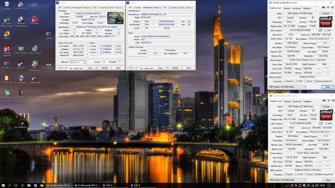Toggle the UEFI checkbox in top GPU-Z

point(325,30)
